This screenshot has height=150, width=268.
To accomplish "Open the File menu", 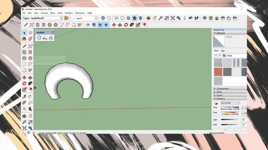I will coord(24,13).
